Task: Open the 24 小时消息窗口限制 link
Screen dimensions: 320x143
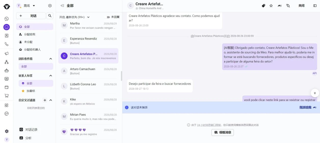Action: (x=209, y=125)
